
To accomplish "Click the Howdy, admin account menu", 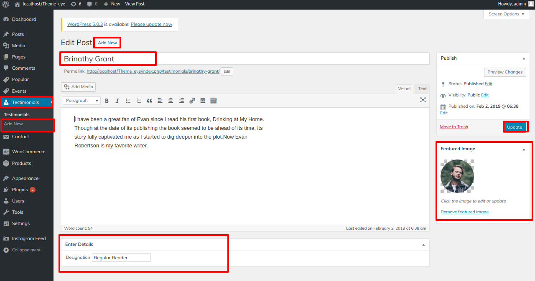I will tap(515, 4).
